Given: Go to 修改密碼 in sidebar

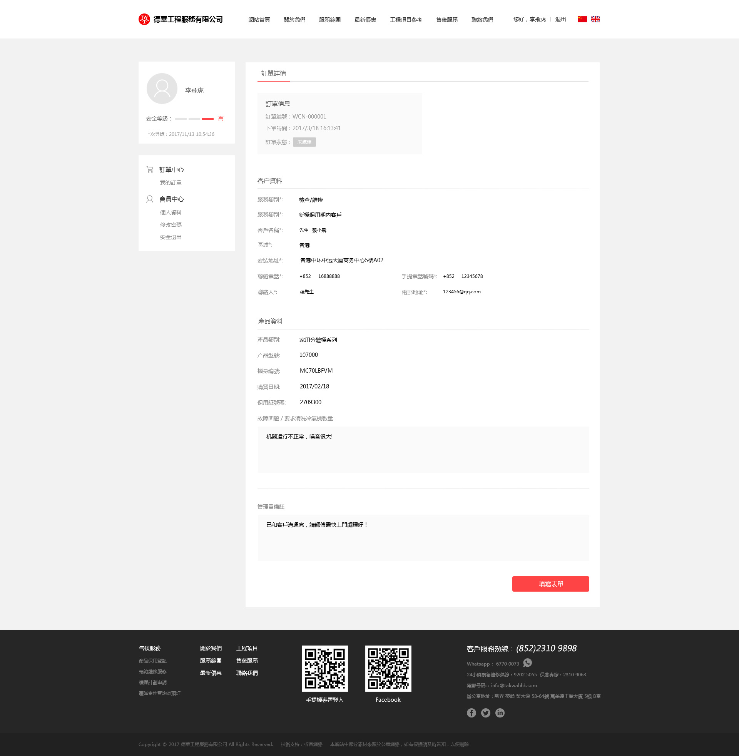Looking at the screenshot, I should click(x=171, y=225).
